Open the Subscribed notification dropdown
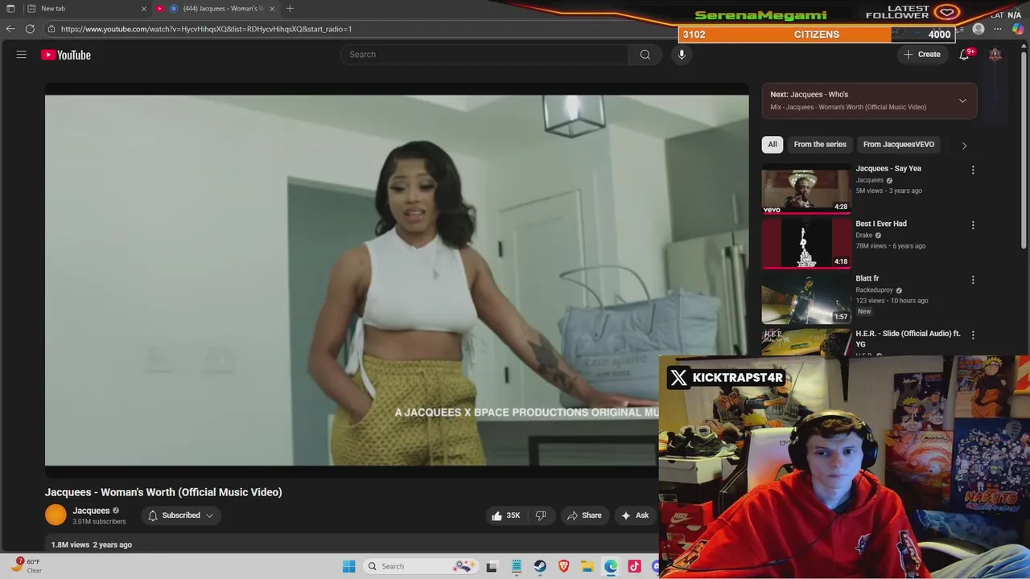 click(x=180, y=515)
